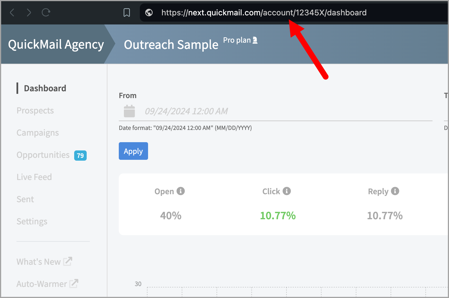
Task: Open Settings from the sidebar
Action: (x=32, y=222)
